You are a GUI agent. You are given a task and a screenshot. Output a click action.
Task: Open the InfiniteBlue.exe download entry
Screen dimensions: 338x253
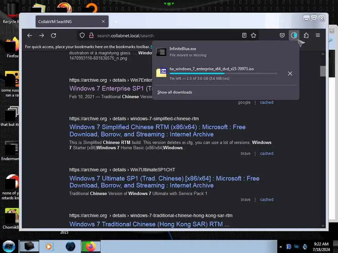[x=226, y=52]
